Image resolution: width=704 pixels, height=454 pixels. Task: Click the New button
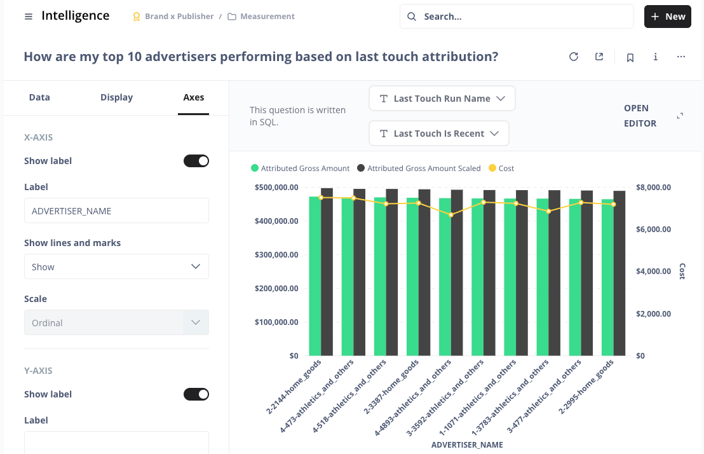(x=667, y=17)
